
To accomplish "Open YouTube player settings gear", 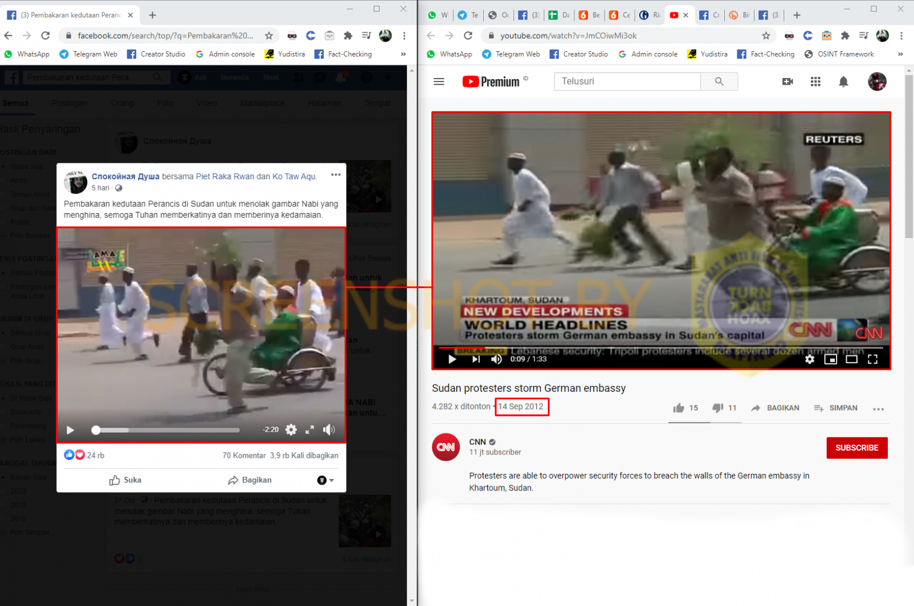I will (x=809, y=359).
